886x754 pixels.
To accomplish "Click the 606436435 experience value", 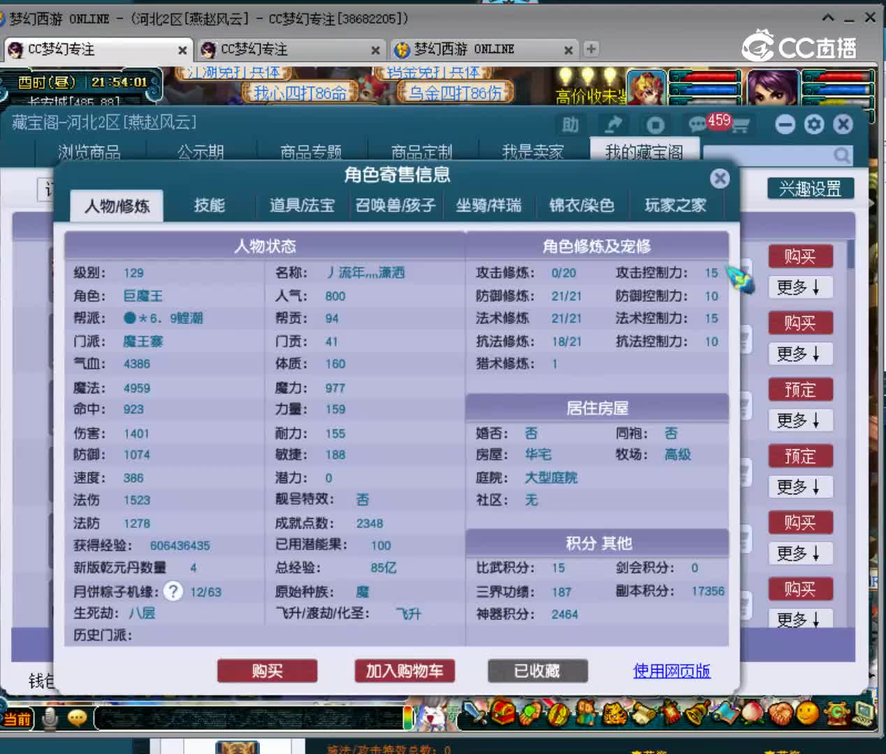I will (180, 545).
